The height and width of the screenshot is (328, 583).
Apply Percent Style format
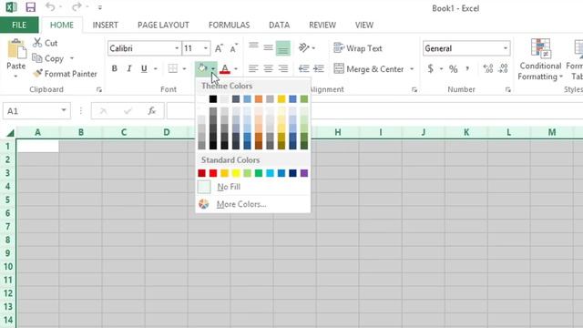453,69
